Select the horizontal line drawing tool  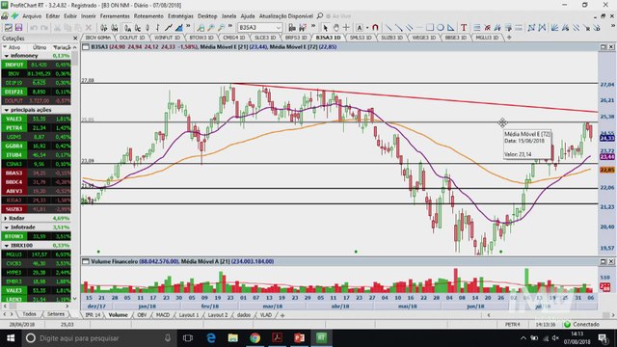pos(419,28)
